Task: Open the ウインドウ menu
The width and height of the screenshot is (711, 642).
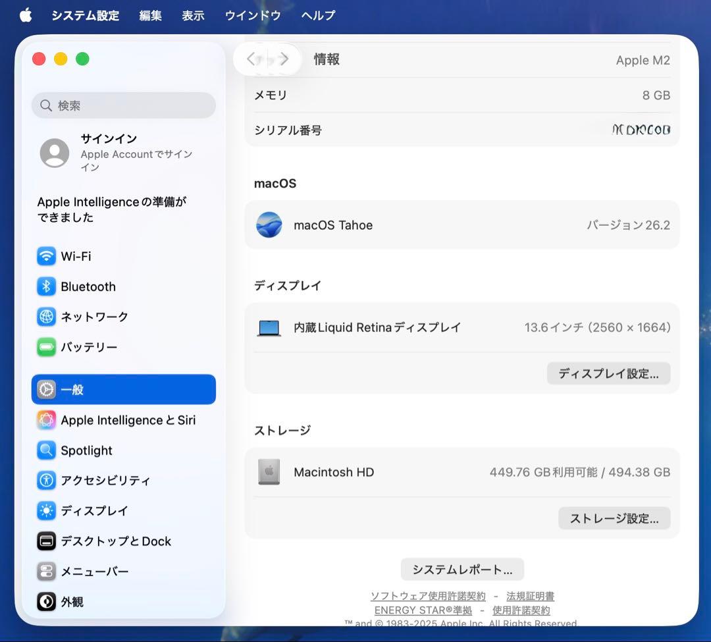Action: [x=253, y=15]
